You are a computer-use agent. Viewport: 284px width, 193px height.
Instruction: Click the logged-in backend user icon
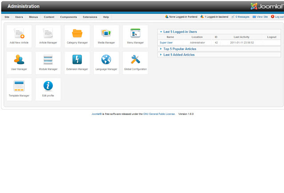(x=202, y=16)
